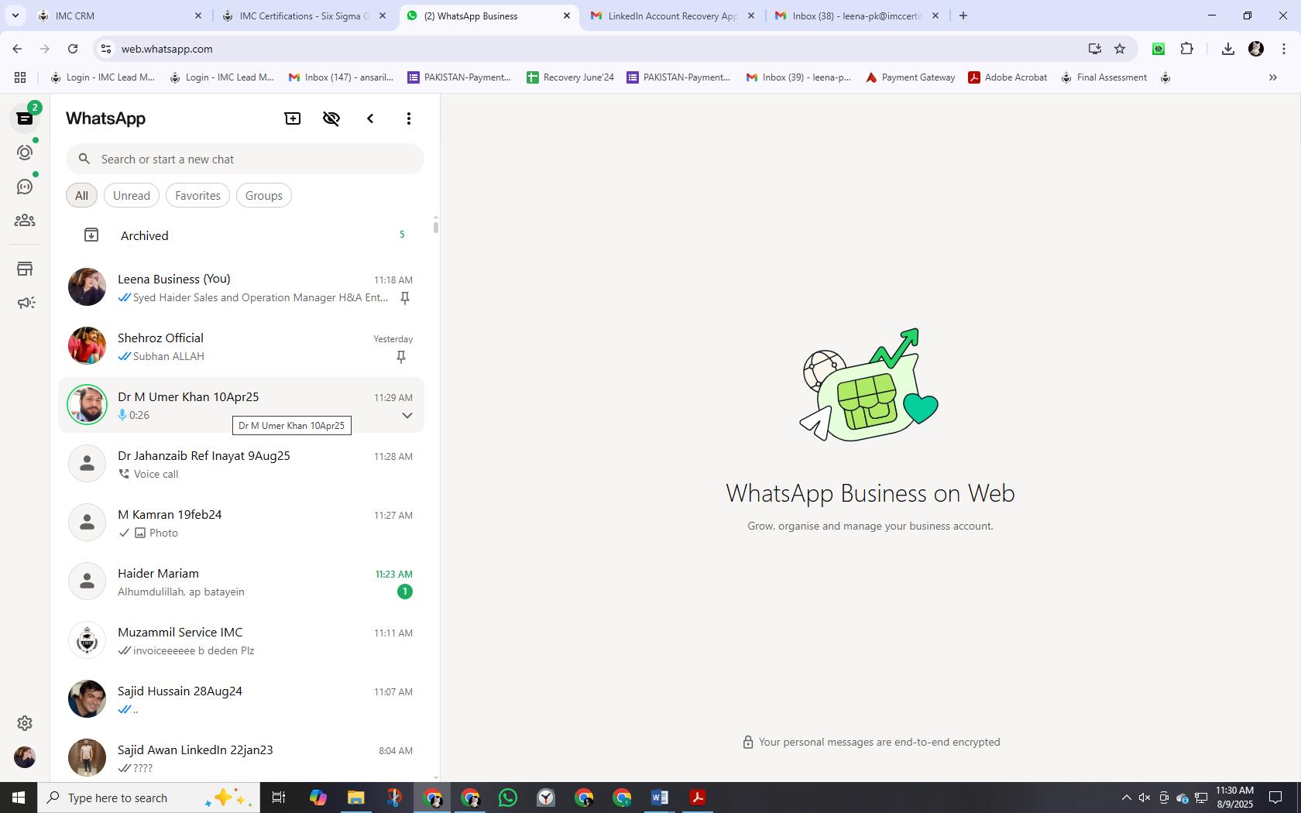Open the Muzammil Service IMC chat
This screenshot has height=813, width=1301.
coord(242,641)
